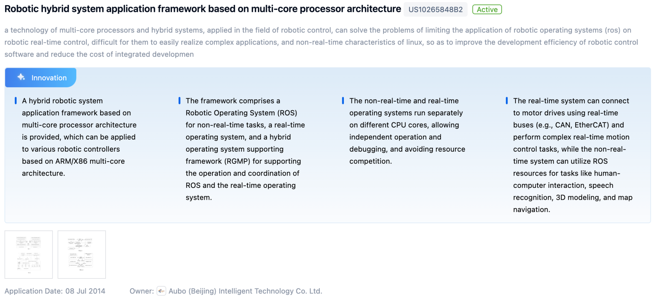657x299 pixels.
Task: Select the "A hybrid robotic system" innovation point
Action: point(79,137)
